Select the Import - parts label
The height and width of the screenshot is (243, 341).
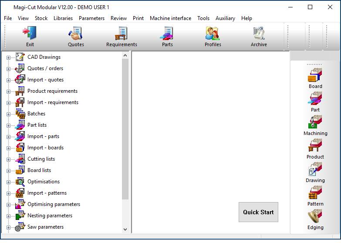43,136
